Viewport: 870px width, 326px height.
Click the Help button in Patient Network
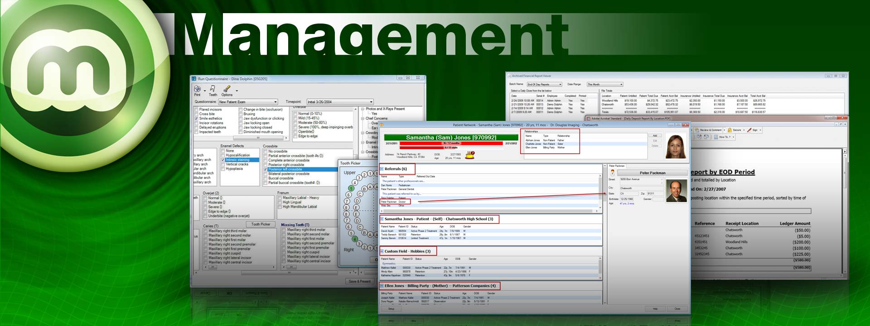point(655,309)
